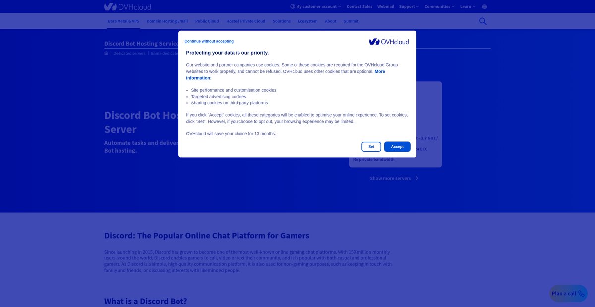Click the Plan a call button
Screen dimensions: 595x307
point(568,294)
